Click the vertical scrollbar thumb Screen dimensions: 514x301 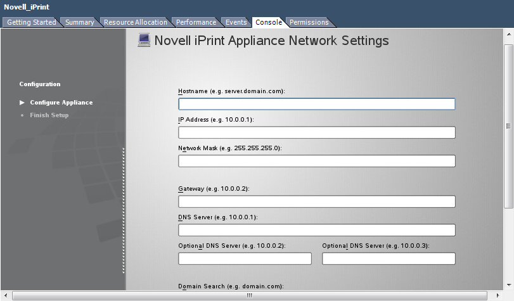click(508, 126)
